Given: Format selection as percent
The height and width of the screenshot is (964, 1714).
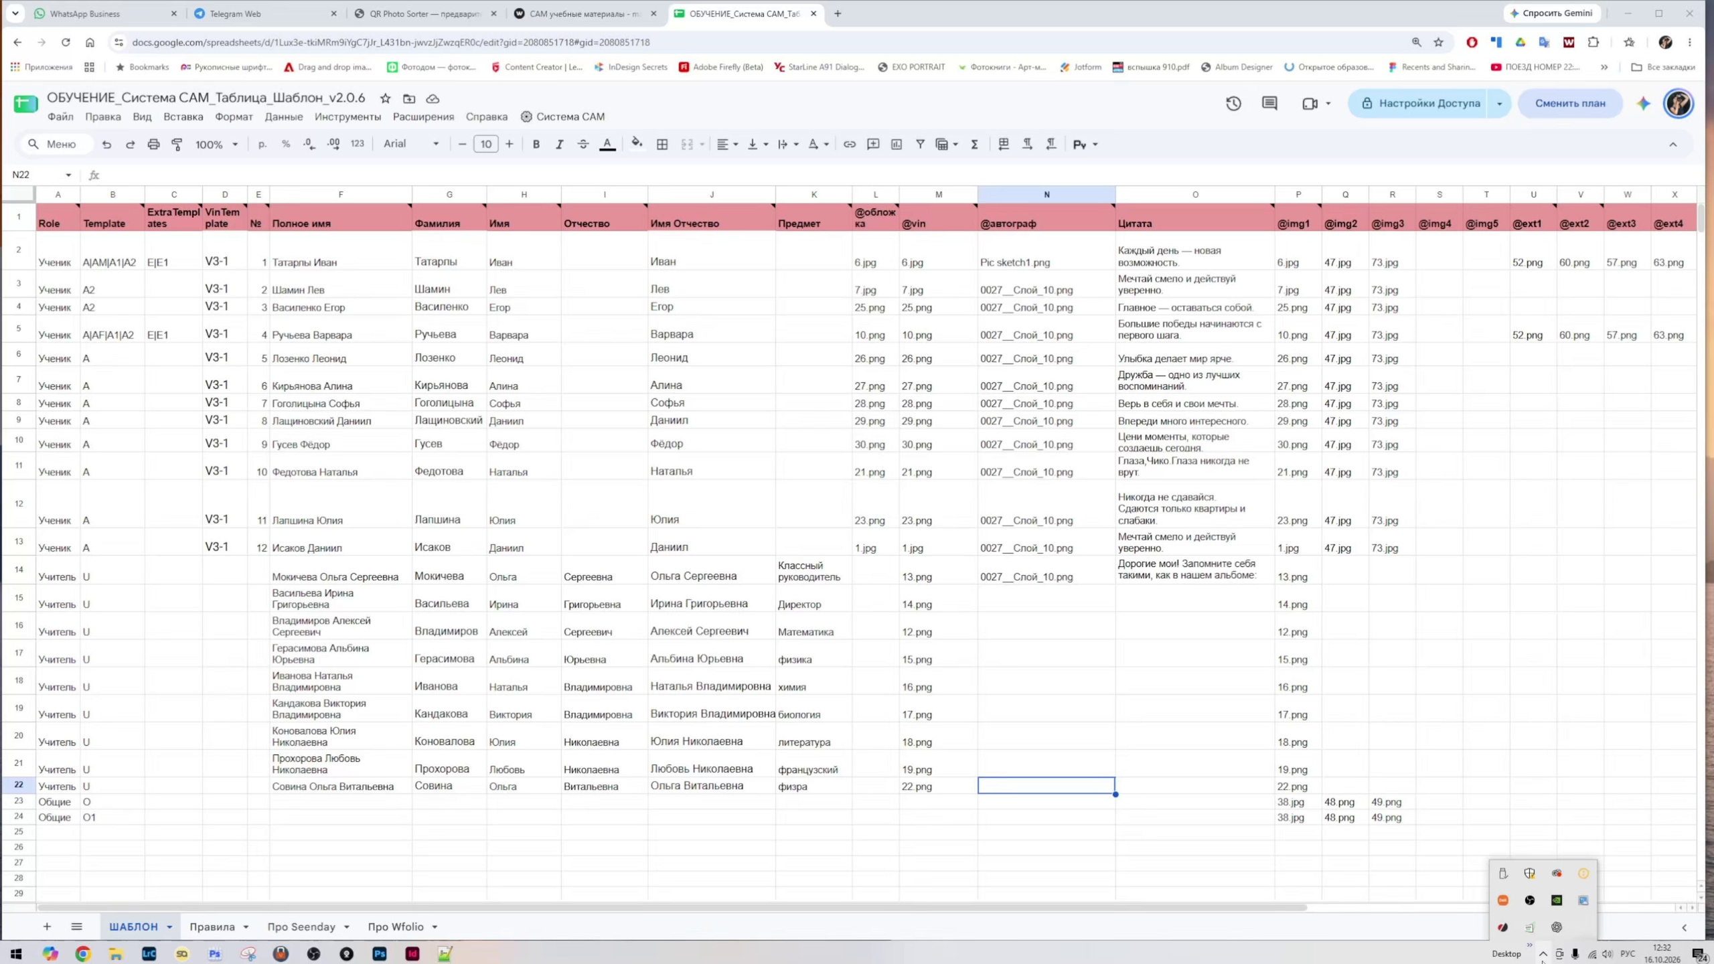Looking at the screenshot, I should [286, 144].
